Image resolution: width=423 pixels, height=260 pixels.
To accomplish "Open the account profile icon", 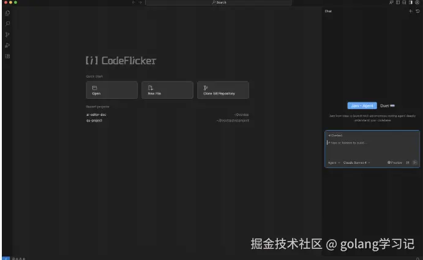I will pyautogui.click(x=417, y=2).
